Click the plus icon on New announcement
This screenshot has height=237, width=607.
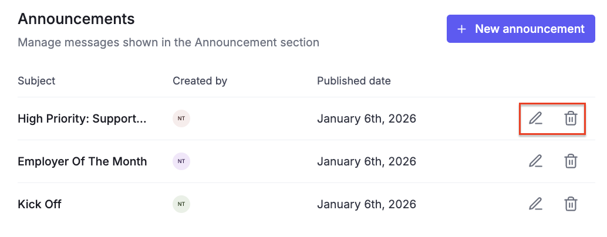462,29
